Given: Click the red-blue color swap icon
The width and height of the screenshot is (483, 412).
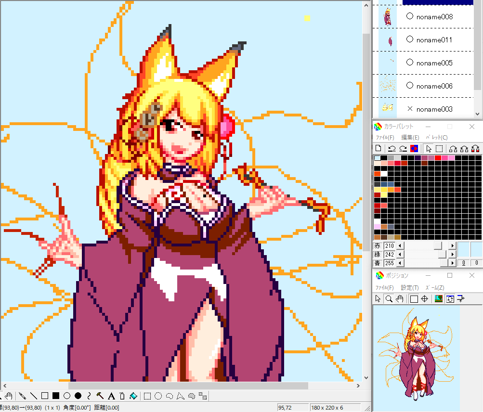Looking at the screenshot, I should point(414,148).
